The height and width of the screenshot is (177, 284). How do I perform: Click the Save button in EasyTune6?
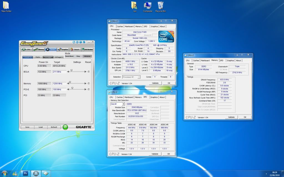(27, 127)
